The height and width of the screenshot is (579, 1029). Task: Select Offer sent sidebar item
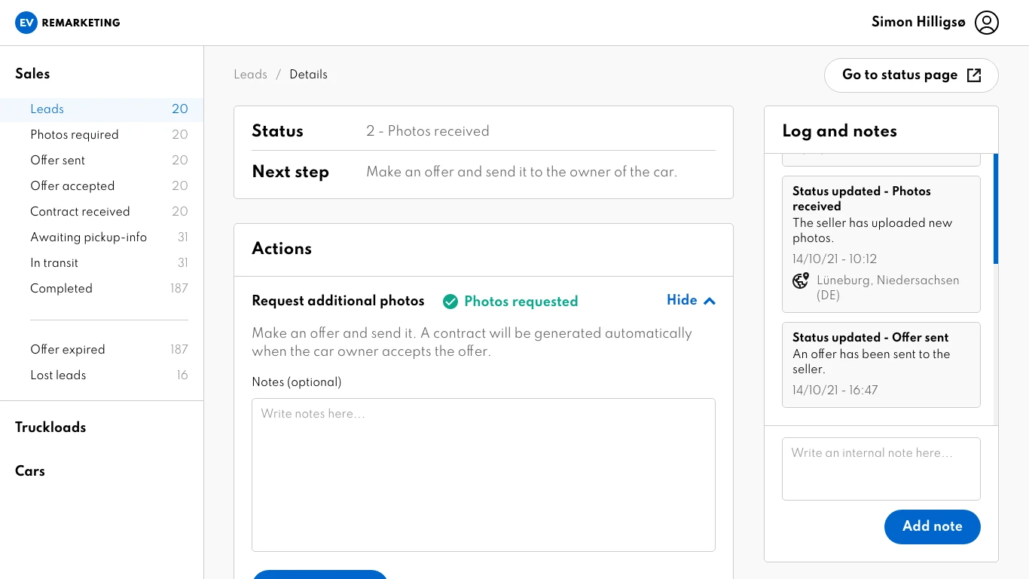(58, 161)
